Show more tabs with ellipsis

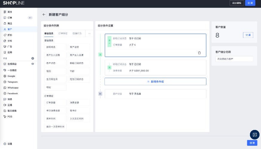(x=90, y=34)
